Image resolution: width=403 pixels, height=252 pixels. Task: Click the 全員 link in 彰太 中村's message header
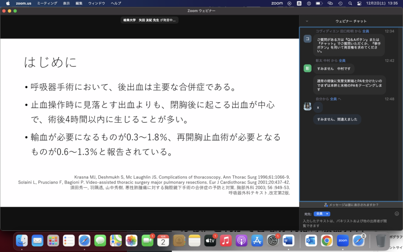(x=342, y=61)
